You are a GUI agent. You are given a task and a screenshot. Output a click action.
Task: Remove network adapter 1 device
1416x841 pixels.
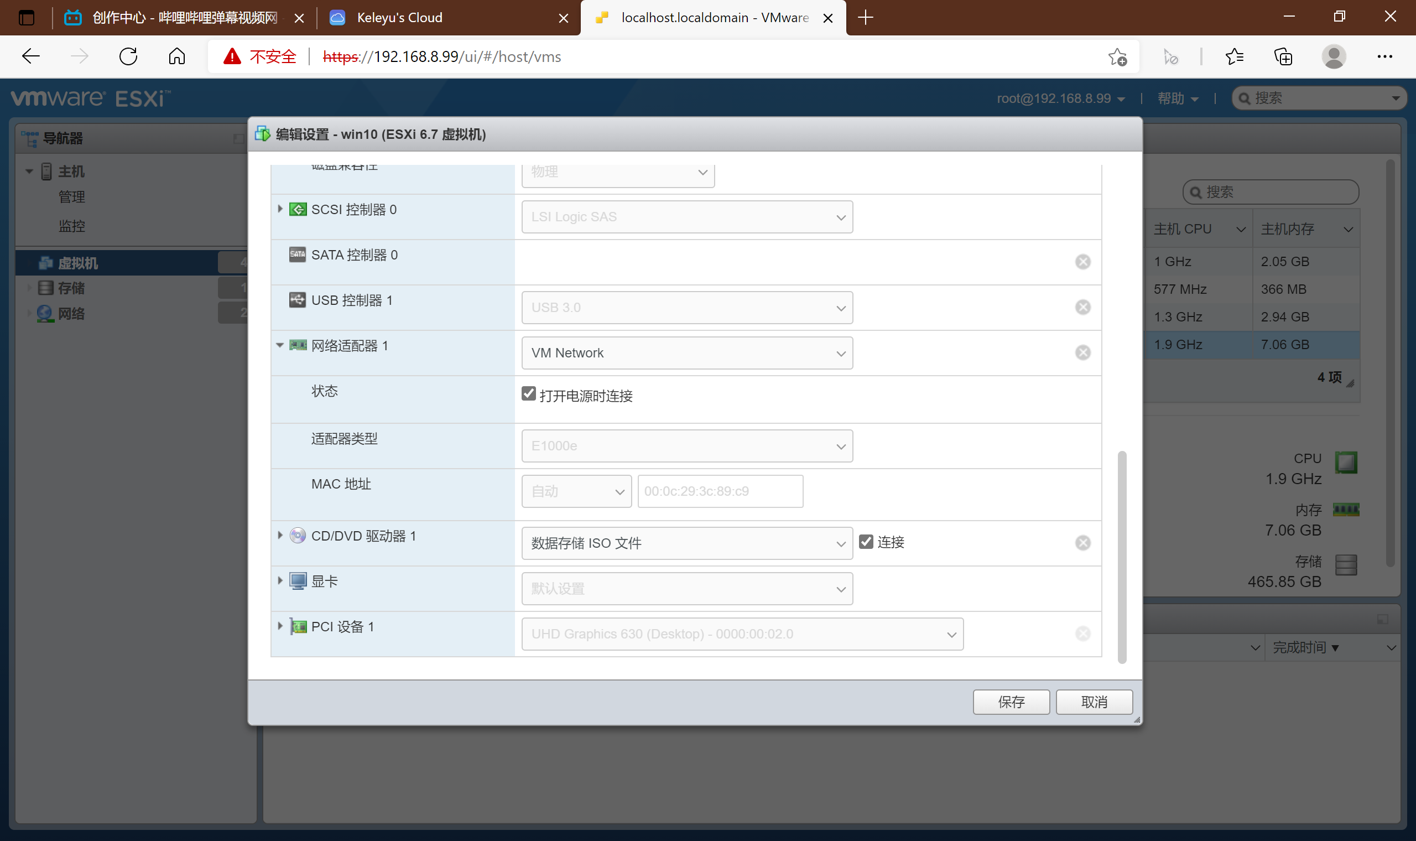tap(1082, 352)
